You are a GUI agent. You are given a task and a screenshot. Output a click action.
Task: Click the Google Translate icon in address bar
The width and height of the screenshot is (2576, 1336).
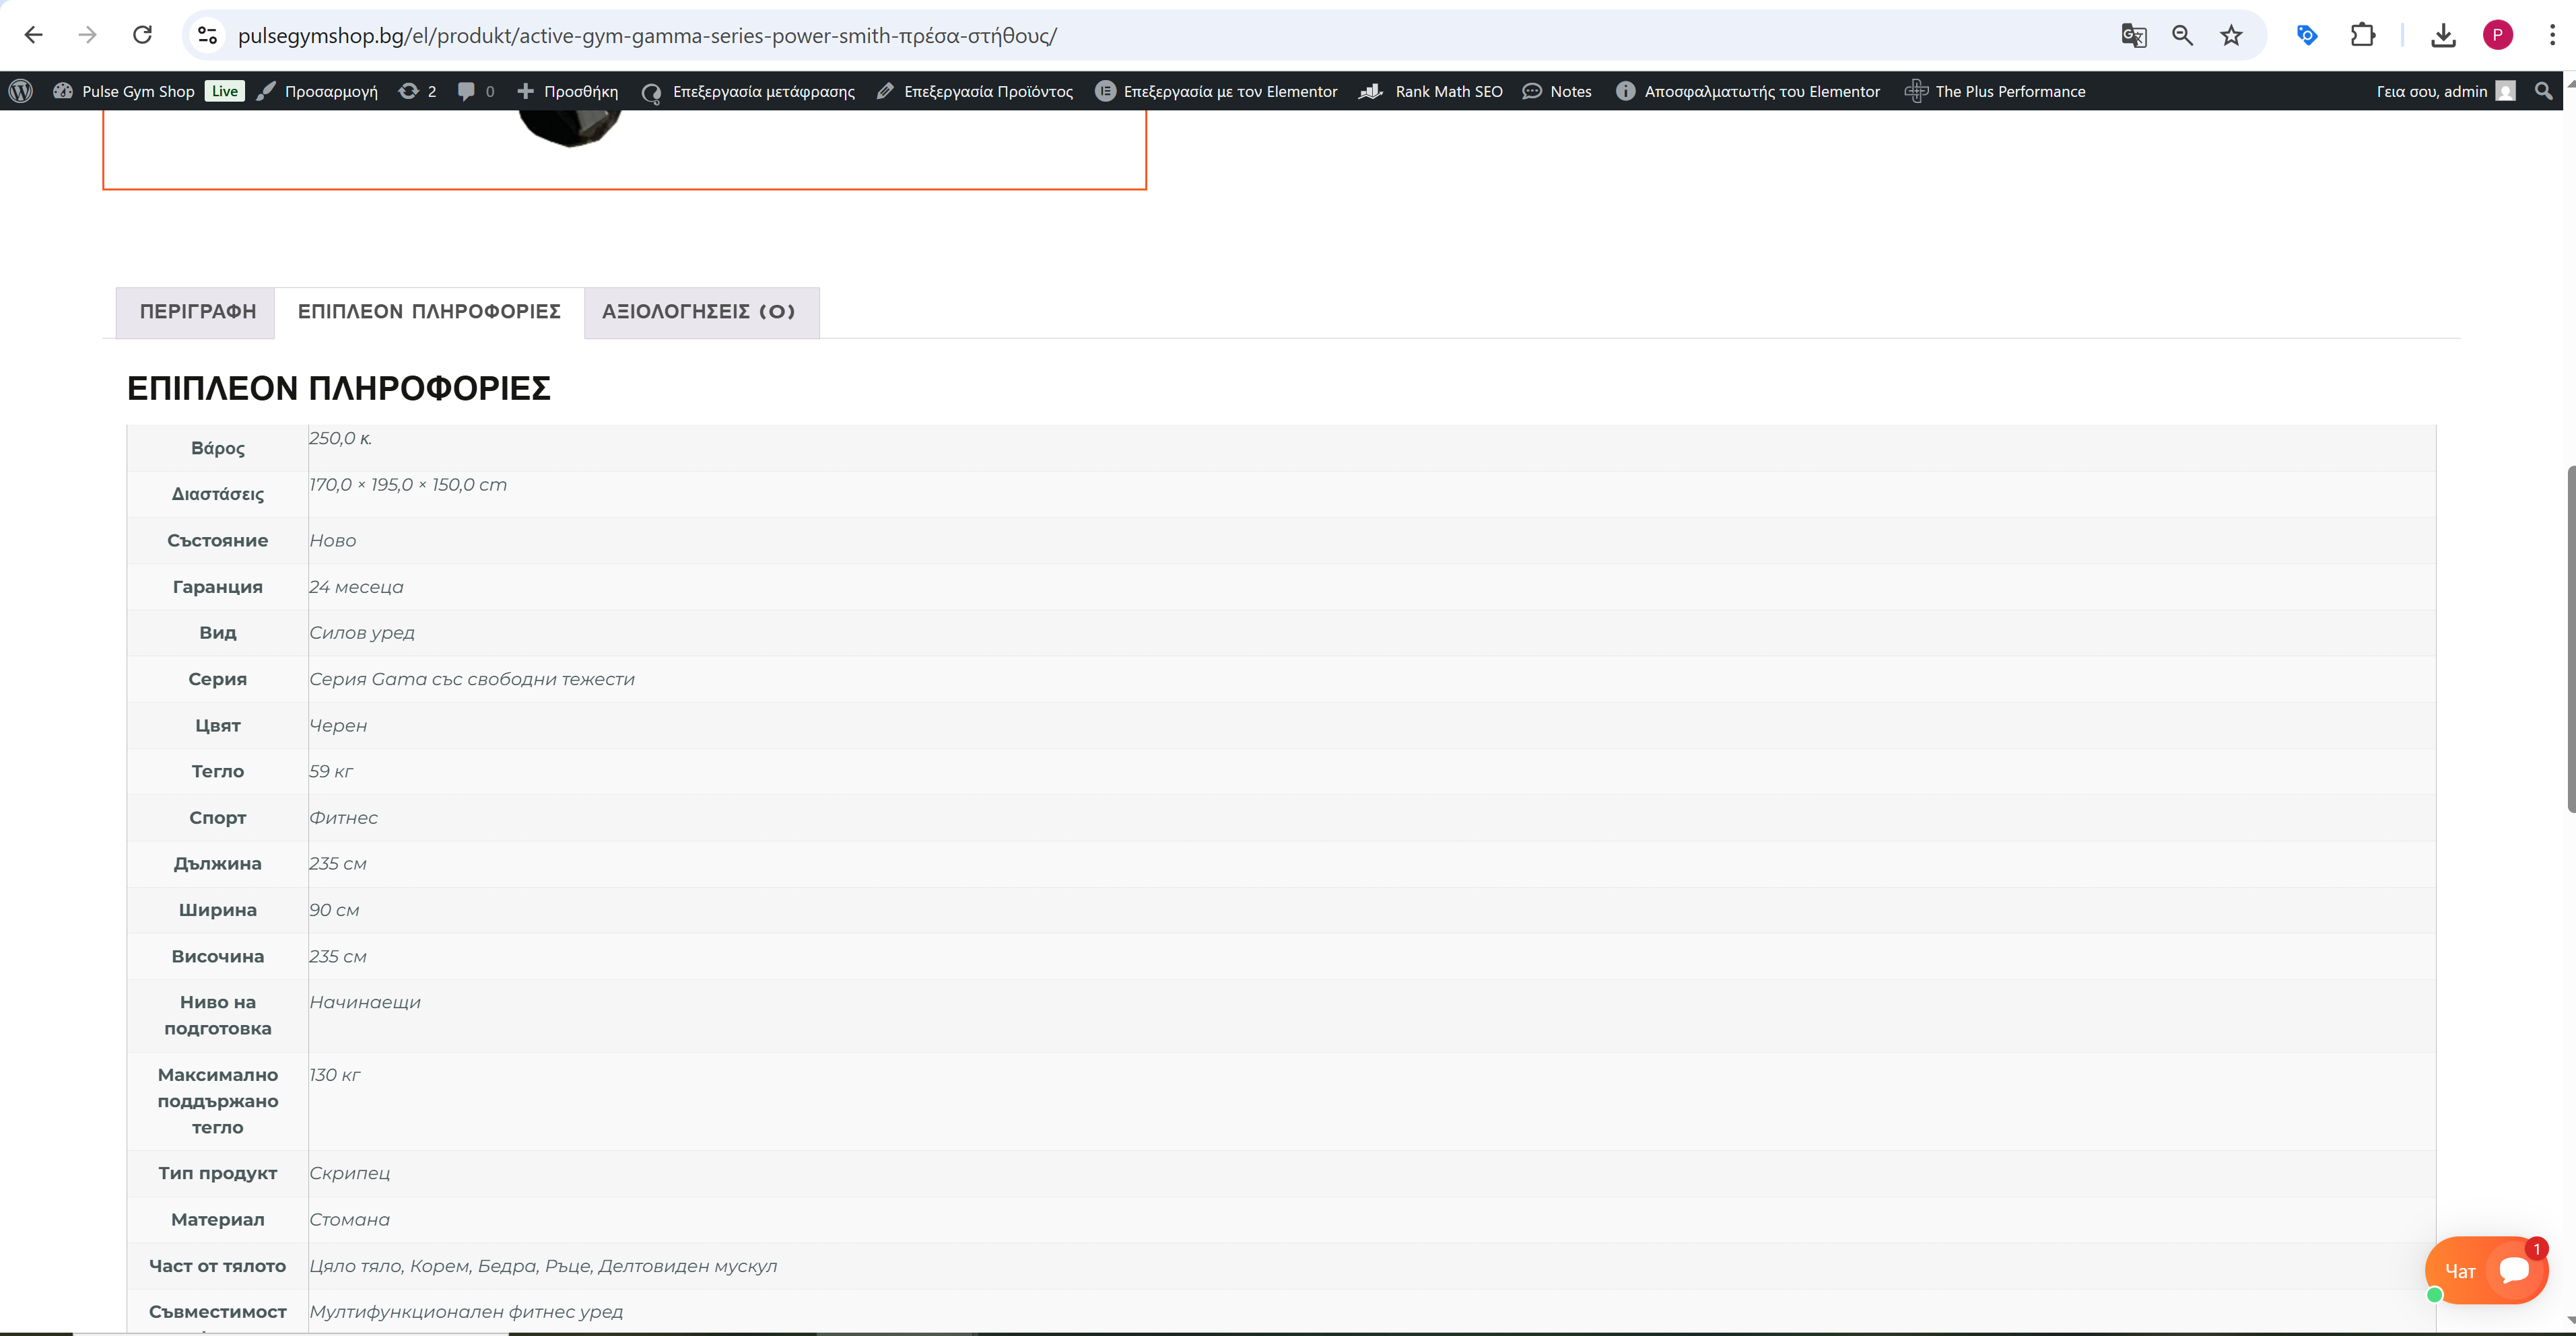2133,35
